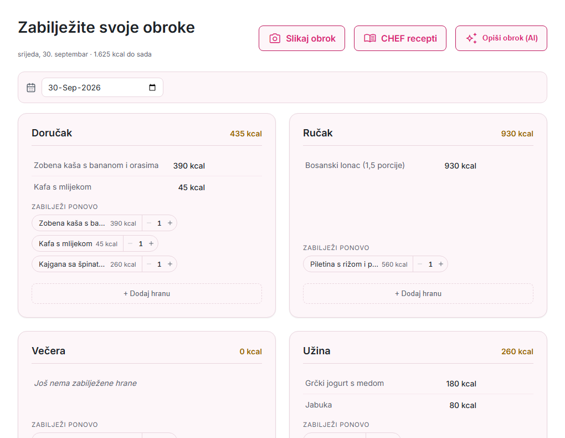Click Još nema zabilježene hrane text
Viewport: 565px width, 438px height.
(x=85, y=383)
